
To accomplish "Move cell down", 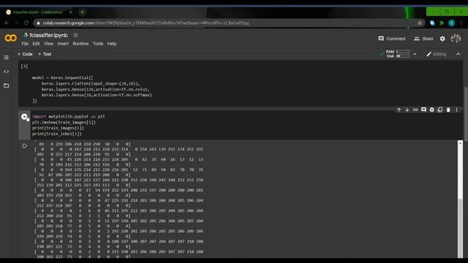I will pos(407,110).
